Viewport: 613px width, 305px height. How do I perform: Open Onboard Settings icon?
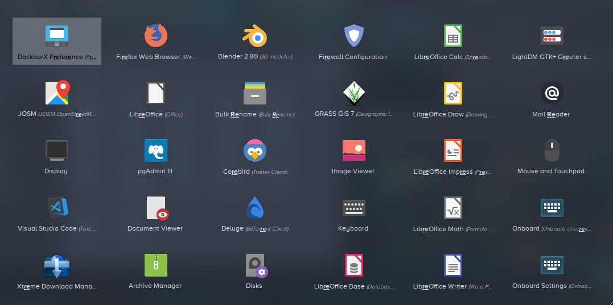pyautogui.click(x=552, y=265)
